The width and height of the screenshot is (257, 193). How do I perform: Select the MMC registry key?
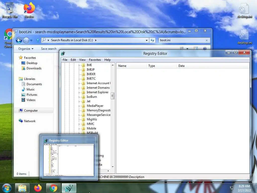[x=90, y=124]
